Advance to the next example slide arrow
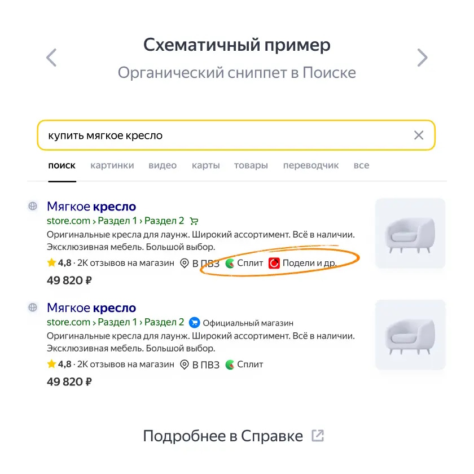 (x=422, y=58)
